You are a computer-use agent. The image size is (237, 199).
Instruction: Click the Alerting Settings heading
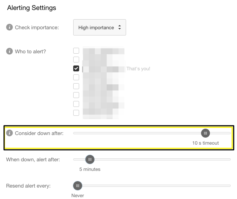(31, 8)
